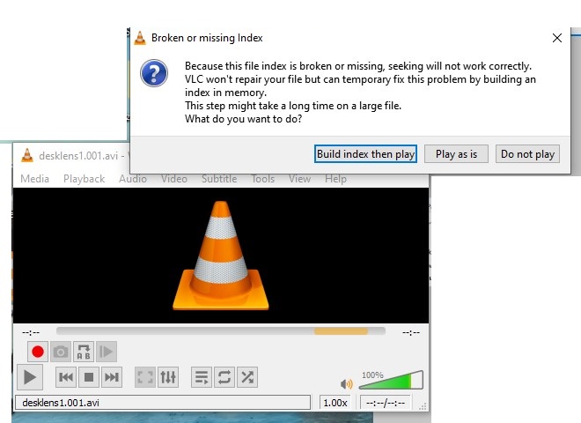Click the remaining time label right of seek bar
This screenshot has width=581, height=423.
coord(411,332)
